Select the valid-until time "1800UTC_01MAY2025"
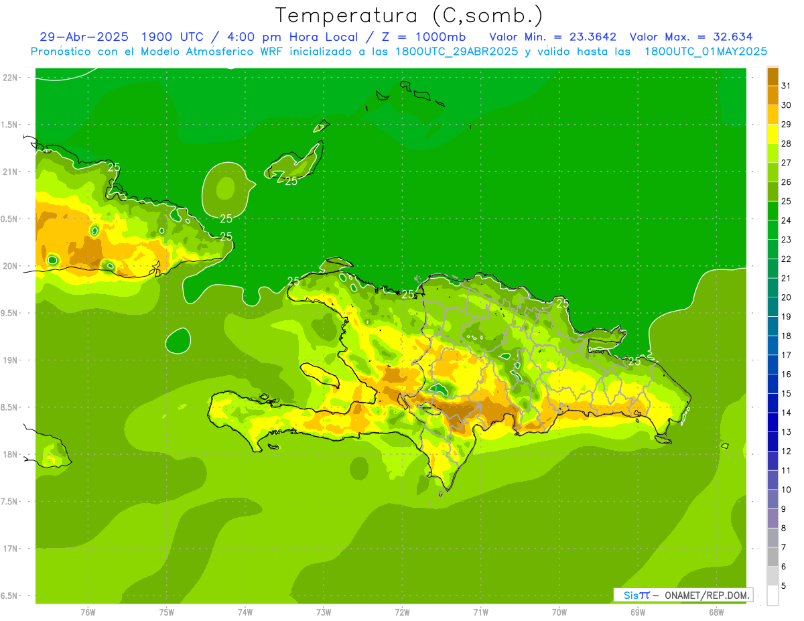Image resolution: width=804 pixels, height=621 pixels. [706, 52]
